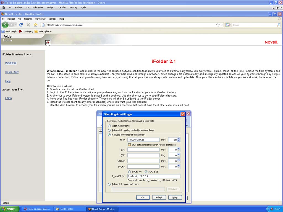Screen dimensions: 283x212
Task: Click Hjelp in the proxy dialog
Action: (x=175, y=197)
